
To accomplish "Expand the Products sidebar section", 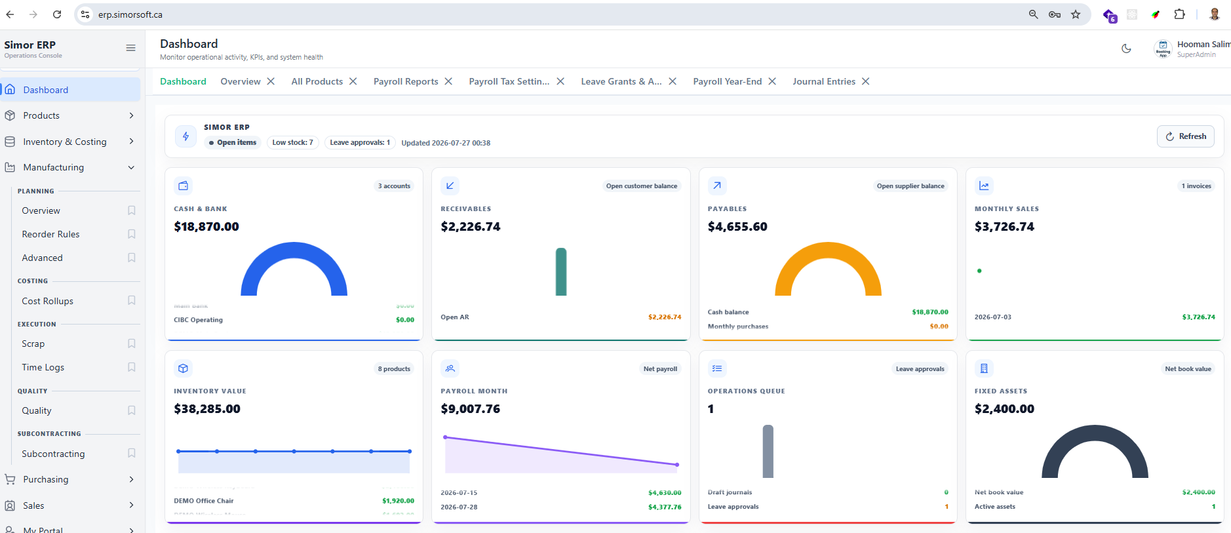I will point(131,115).
